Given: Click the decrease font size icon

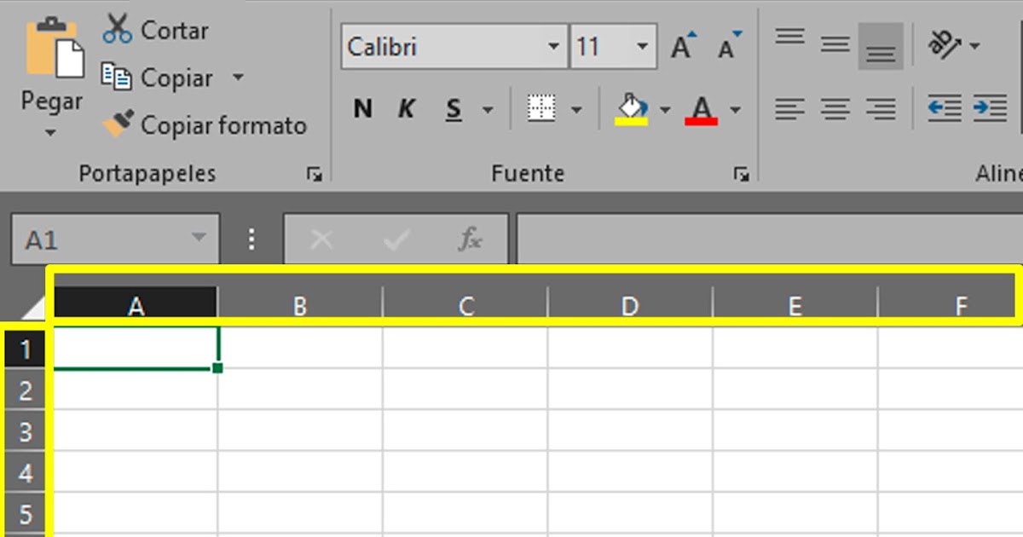Looking at the screenshot, I should [726, 47].
